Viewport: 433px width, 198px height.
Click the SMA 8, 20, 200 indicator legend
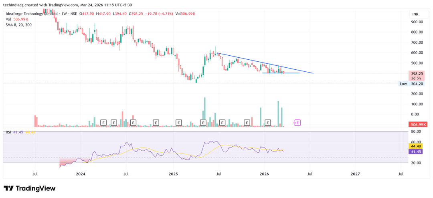pyautogui.click(x=18, y=24)
